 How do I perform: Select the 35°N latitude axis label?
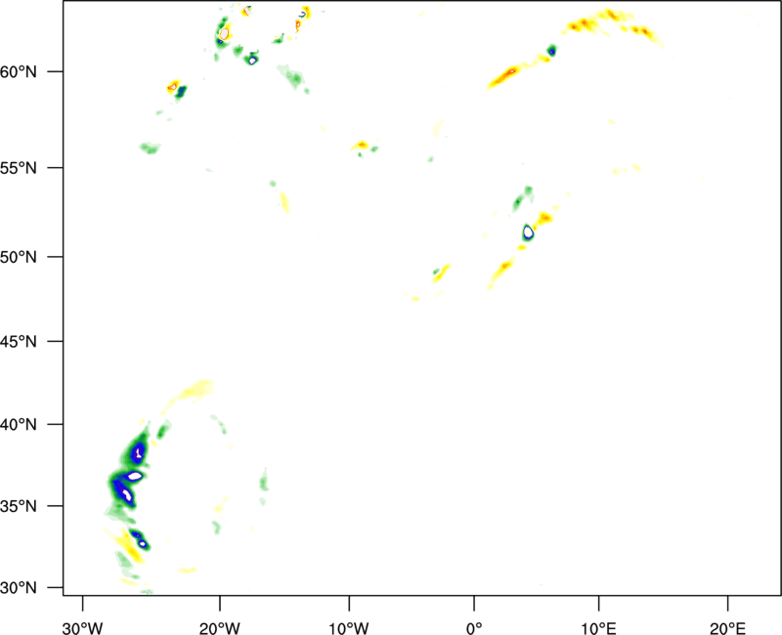tap(19, 506)
